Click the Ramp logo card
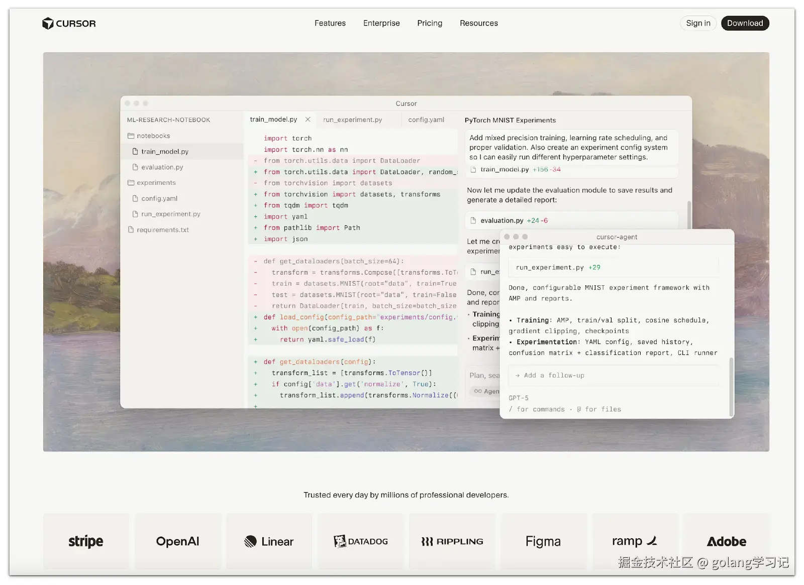Image resolution: width=804 pixels, height=585 pixels. click(x=635, y=541)
